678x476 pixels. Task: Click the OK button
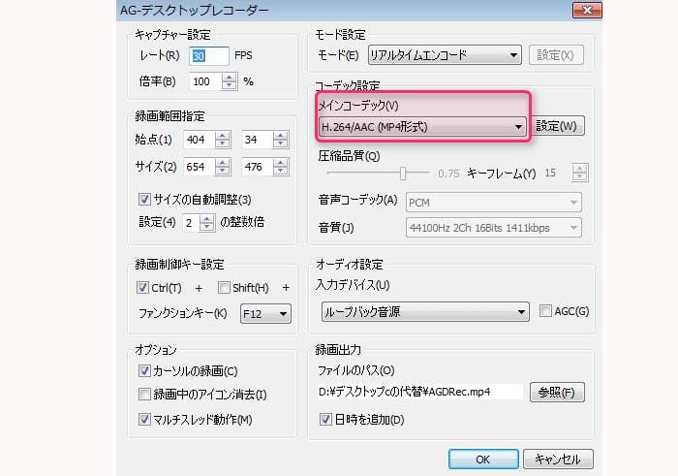pyautogui.click(x=483, y=460)
